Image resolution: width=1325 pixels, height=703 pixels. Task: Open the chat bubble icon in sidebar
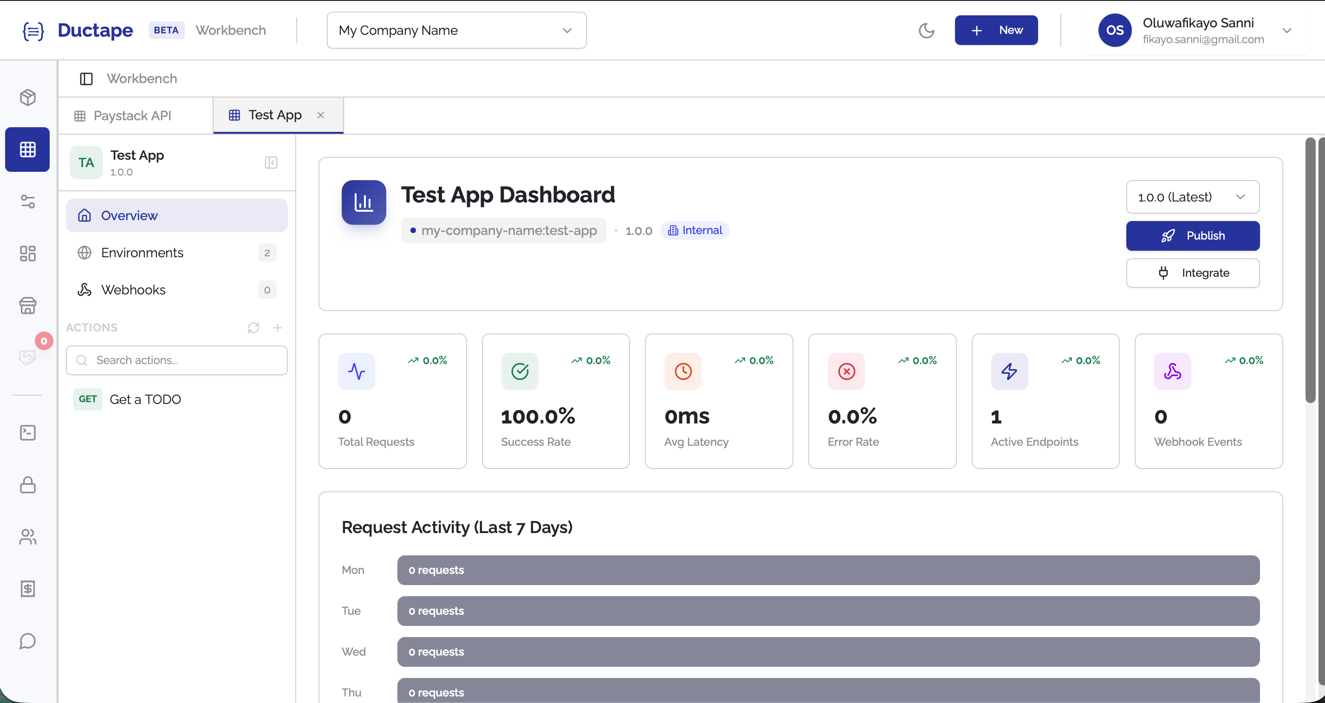[x=28, y=641]
